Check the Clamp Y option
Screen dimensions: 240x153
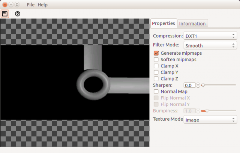point(156,72)
